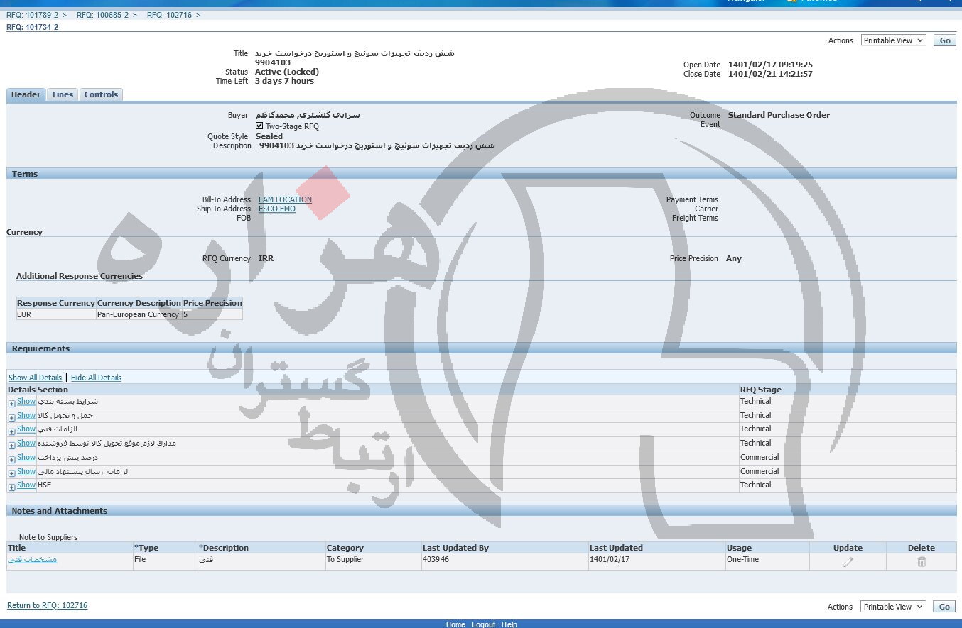Click the pencil Update icon for attachment row
This screenshot has height=628, width=962.
pyautogui.click(x=848, y=561)
